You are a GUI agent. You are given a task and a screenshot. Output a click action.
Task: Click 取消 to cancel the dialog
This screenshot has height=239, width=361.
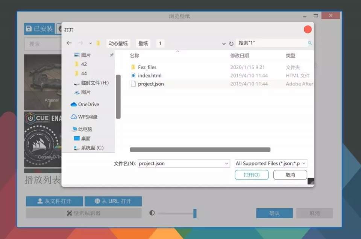pyautogui.click(x=290, y=175)
